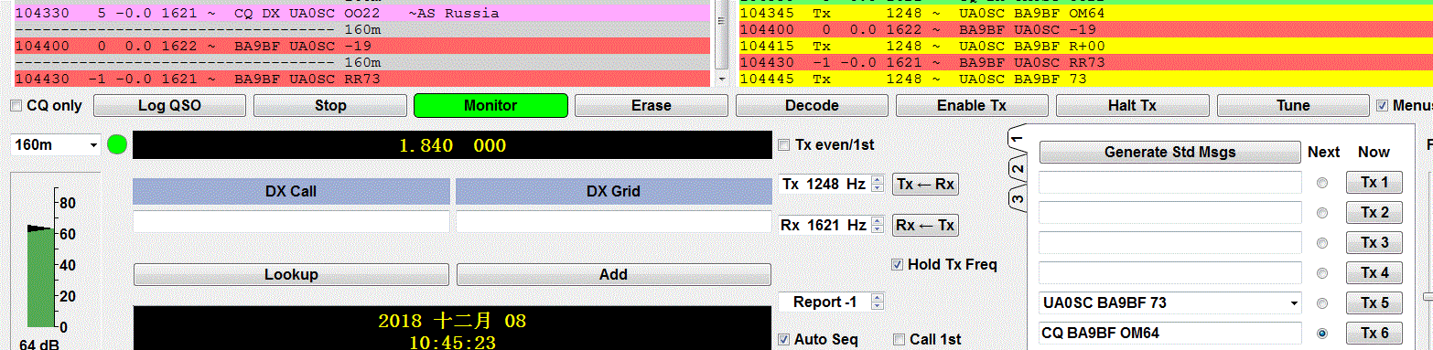The width and height of the screenshot is (1433, 350).
Task: Adjust the Tx 1248 Hz frequency stepper
Action: click(878, 184)
